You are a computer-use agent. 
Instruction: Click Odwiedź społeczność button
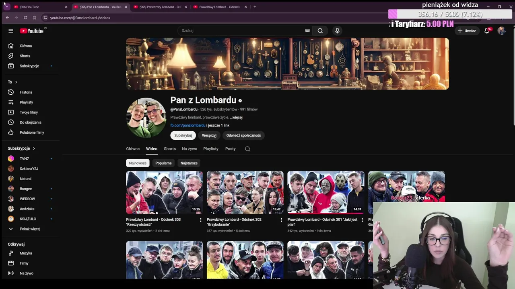point(243,136)
